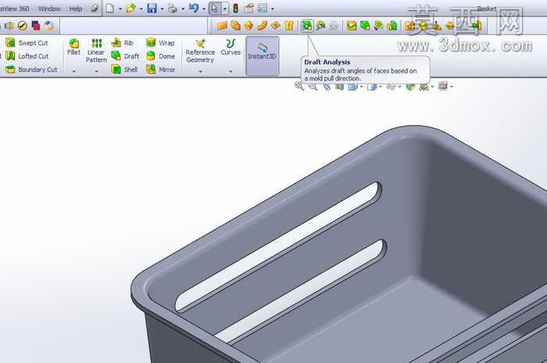Toggle the Instant3D button
The image size is (547, 363).
pyautogui.click(x=262, y=55)
